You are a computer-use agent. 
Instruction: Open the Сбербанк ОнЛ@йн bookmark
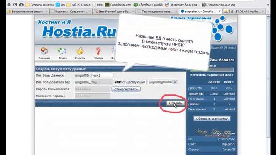tap(148, 5)
